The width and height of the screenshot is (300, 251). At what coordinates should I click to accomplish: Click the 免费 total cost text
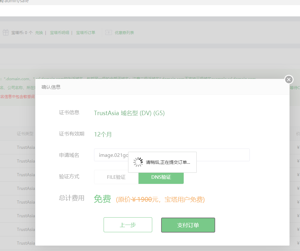102,199
